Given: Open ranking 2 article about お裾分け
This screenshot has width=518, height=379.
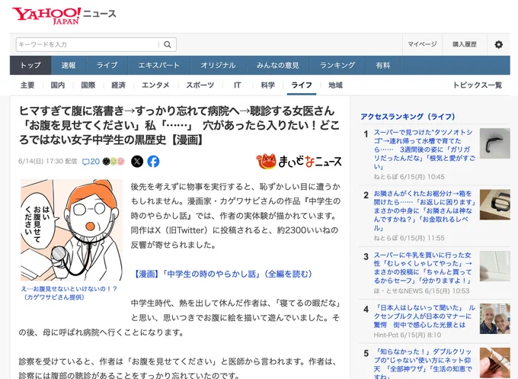Looking at the screenshot, I should (424, 210).
